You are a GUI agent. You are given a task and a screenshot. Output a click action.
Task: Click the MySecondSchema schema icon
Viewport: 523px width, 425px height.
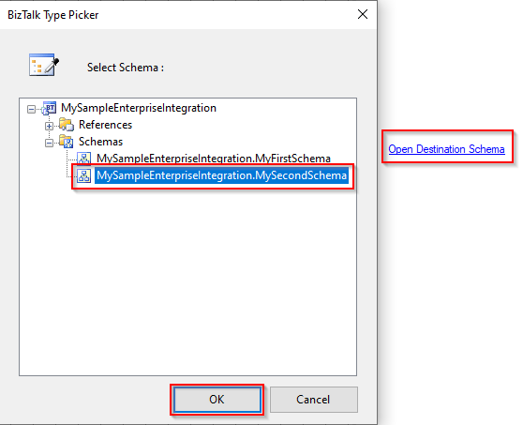pyautogui.click(x=84, y=175)
